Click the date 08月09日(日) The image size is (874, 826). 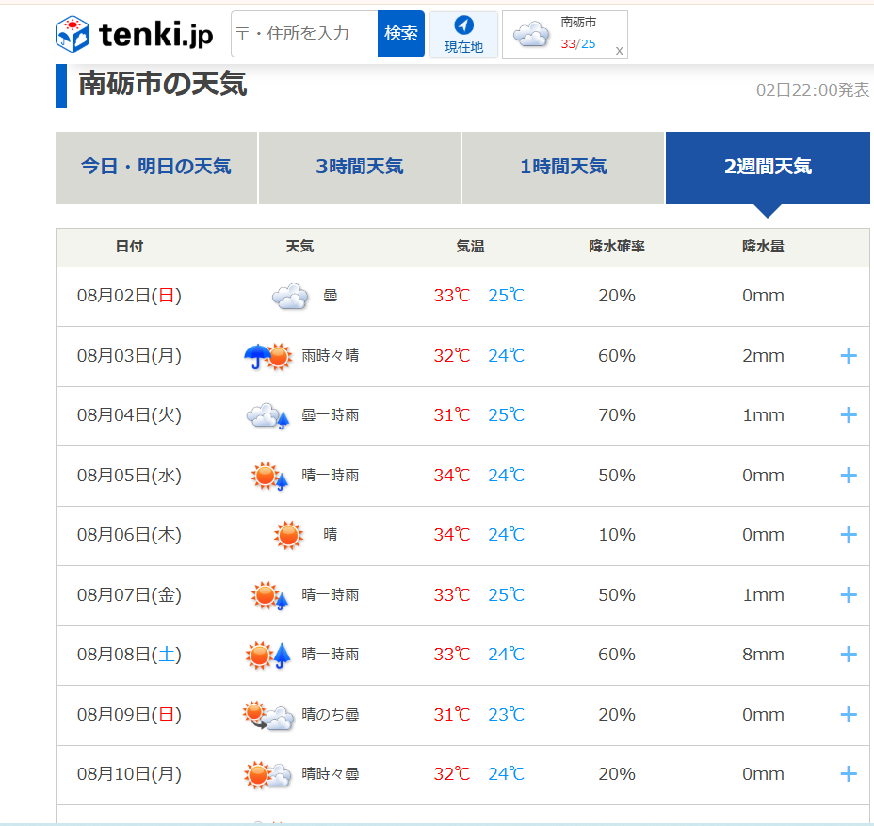129,715
